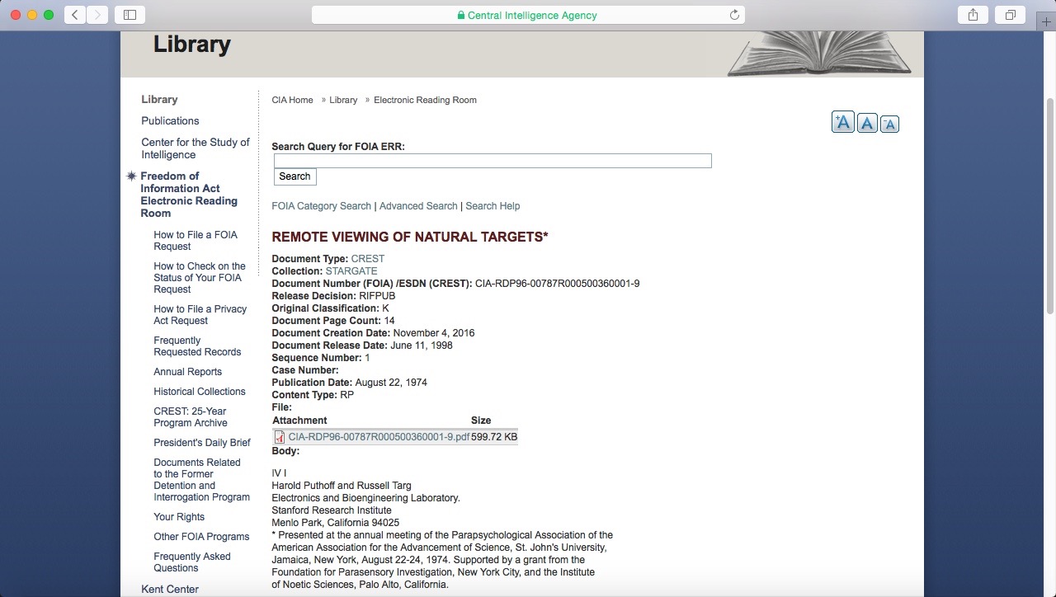Click Library in the breadcrumb trail
Image resolution: width=1056 pixels, height=597 pixels.
coord(343,101)
